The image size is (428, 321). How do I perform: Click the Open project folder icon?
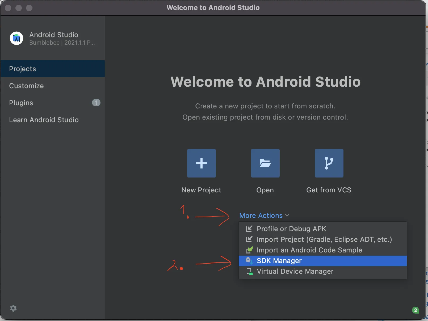(x=265, y=163)
